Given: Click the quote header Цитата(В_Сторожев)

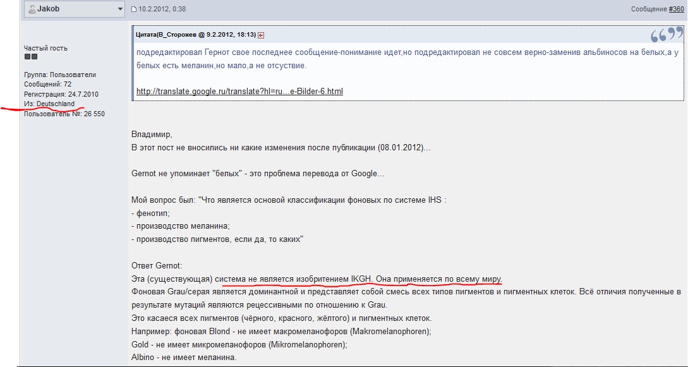Looking at the screenshot, I should [x=195, y=34].
